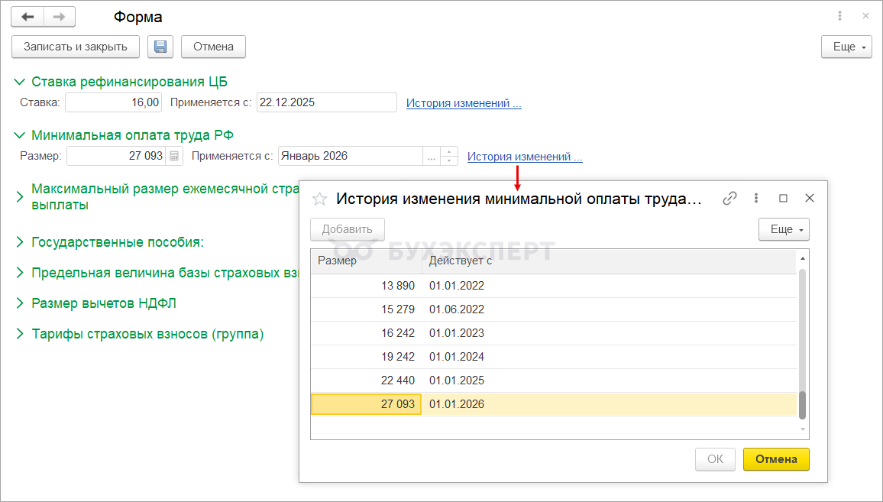Open the main form's three-dot menu
Viewport: 883px width, 502px height.
[839, 16]
